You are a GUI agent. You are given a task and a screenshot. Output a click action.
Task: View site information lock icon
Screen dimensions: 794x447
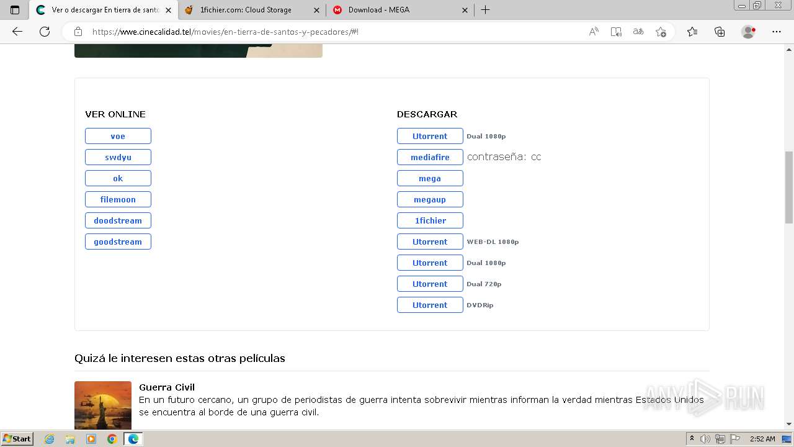78,32
